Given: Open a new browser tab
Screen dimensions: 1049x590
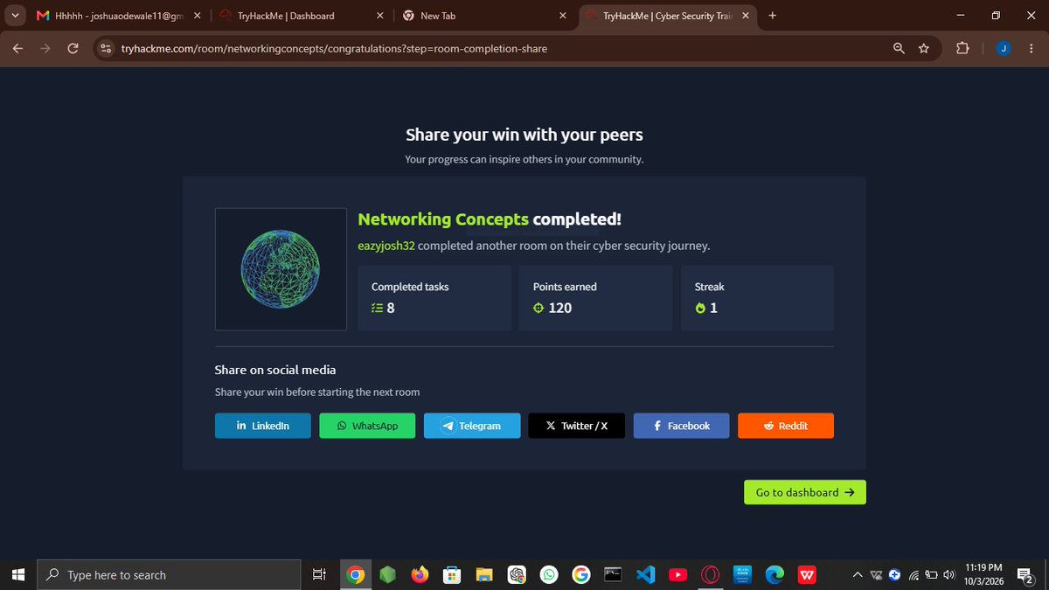Looking at the screenshot, I should pyautogui.click(x=772, y=15).
